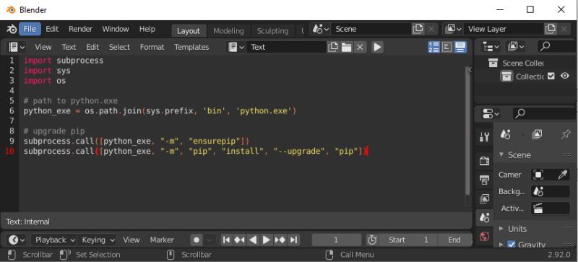Open the View Layer properties tab icon

[484, 199]
